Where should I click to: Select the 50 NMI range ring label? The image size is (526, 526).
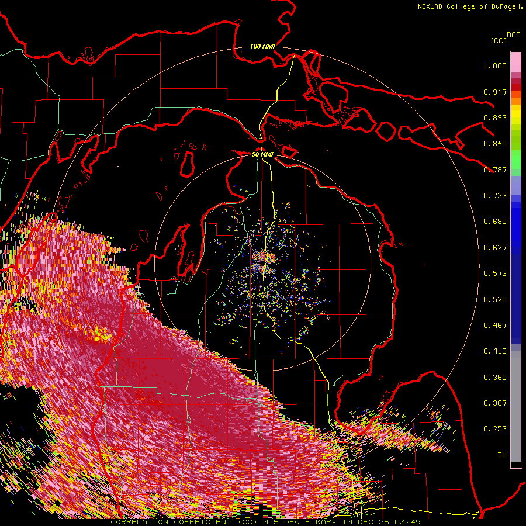262,154
